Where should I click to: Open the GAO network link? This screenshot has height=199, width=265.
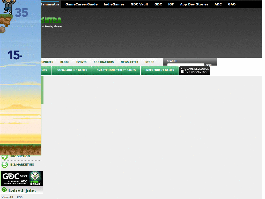[x=232, y=4]
